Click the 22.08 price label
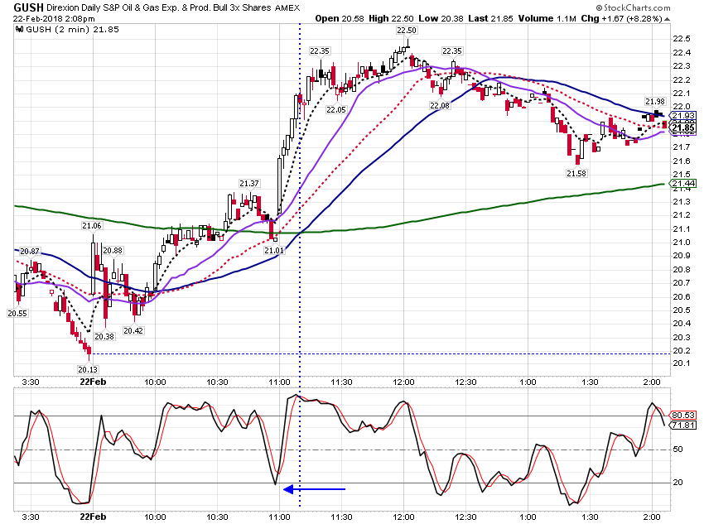 (x=440, y=105)
